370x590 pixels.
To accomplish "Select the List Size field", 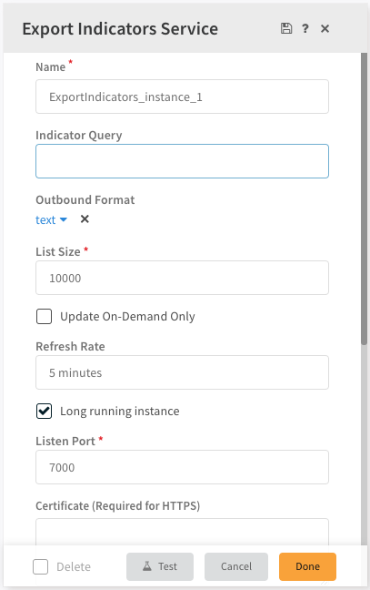I will (182, 278).
